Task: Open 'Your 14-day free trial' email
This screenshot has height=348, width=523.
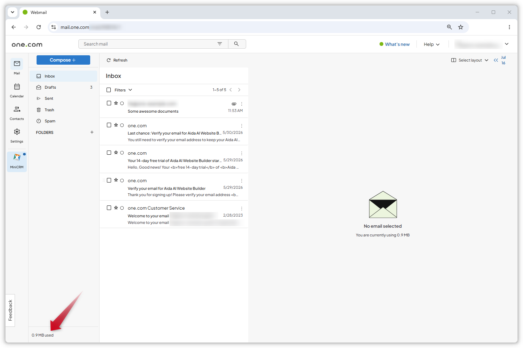Action: [174, 160]
